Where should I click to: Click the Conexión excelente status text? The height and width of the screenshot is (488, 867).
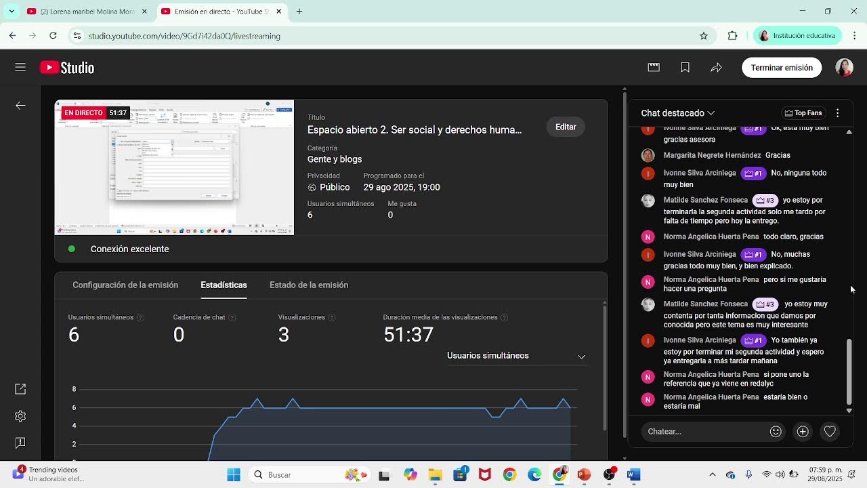(x=130, y=249)
